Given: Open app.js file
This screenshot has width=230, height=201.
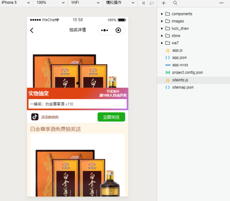Looking at the screenshot, I should tap(194, 51).
